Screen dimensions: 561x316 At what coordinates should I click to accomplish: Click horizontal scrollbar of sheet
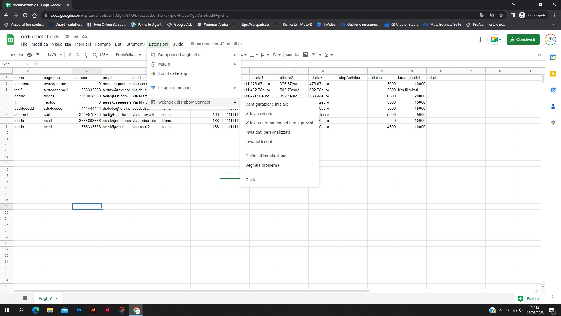192,291
